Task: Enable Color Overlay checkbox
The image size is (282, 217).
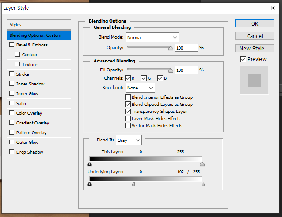Action: click(x=11, y=113)
